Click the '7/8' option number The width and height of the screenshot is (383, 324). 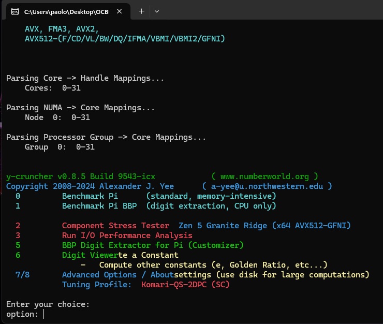[22, 275]
